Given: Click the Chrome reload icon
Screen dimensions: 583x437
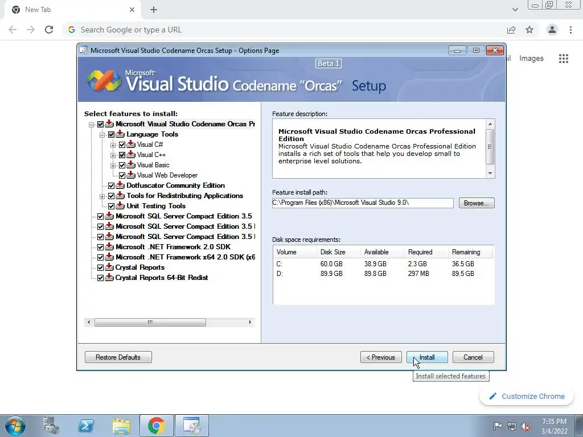Looking at the screenshot, I should pos(49,30).
